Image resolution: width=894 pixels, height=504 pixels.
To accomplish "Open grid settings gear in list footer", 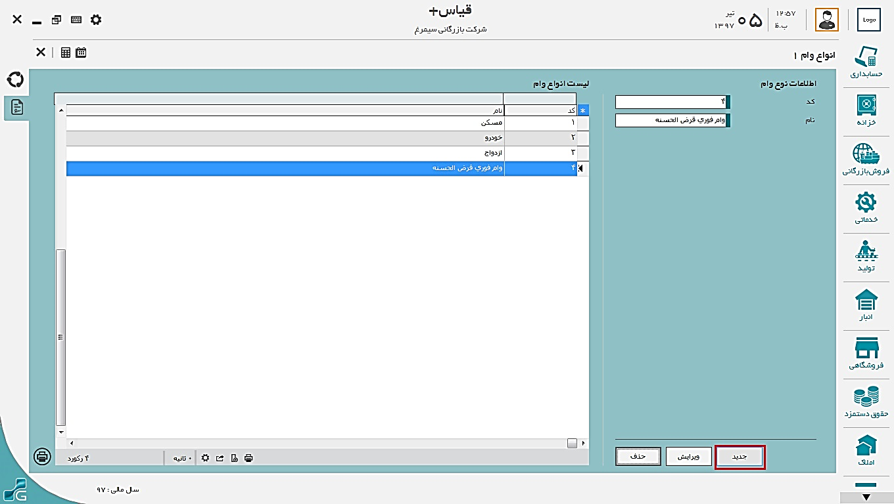I will (x=206, y=458).
